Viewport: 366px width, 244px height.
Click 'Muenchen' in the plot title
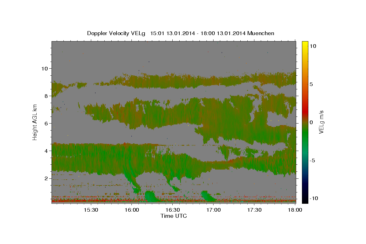coord(261,33)
